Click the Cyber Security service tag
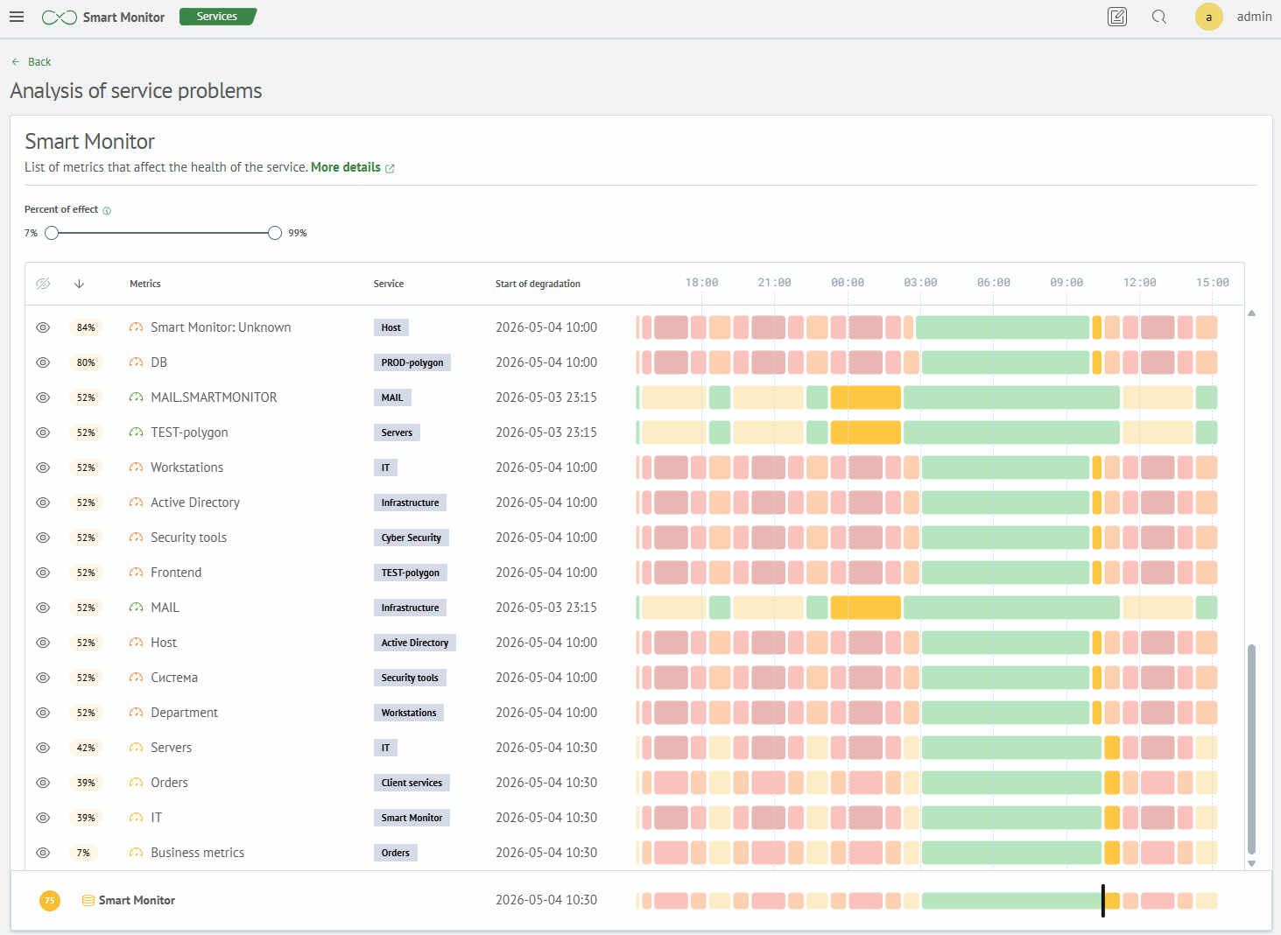The image size is (1281, 935). click(412, 538)
